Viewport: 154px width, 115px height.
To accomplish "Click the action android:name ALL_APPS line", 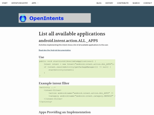I will 81,93.
